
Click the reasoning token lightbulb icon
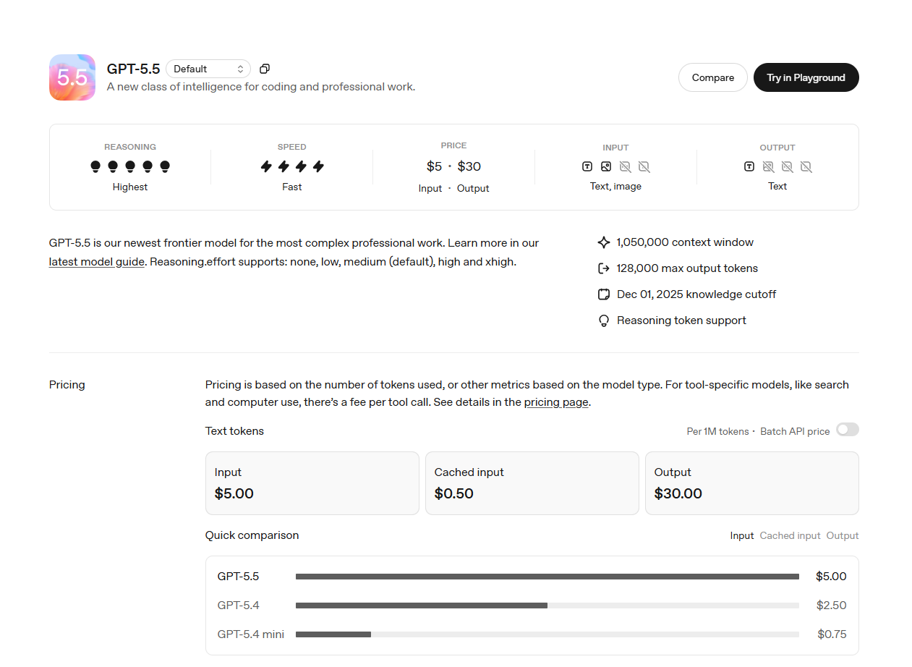pyautogui.click(x=604, y=320)
